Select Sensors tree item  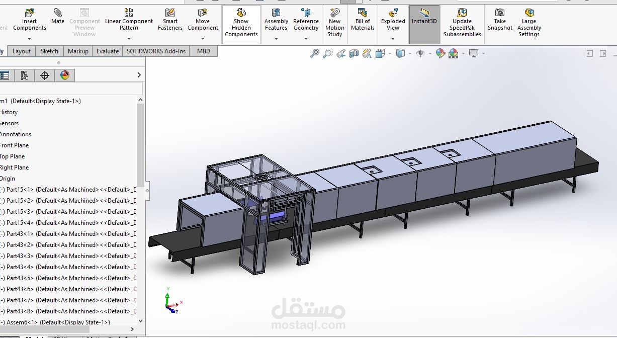(x=9, y=123)
